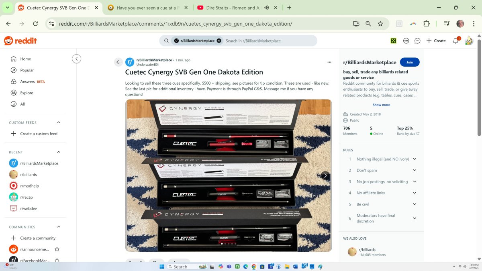Collapse the Custom Feeds section
The height and width of the screenshot is (271, 482).
59,122
